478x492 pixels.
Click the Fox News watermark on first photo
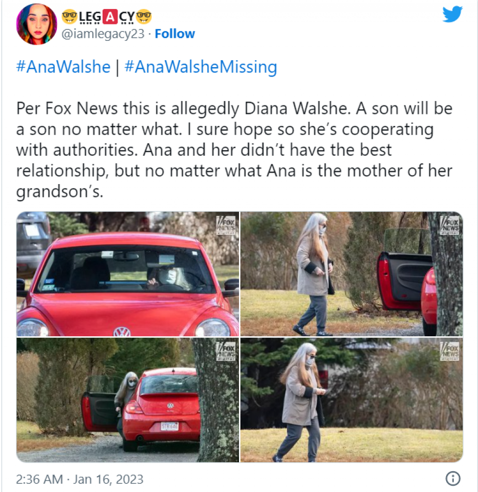(x=226, y=225)
